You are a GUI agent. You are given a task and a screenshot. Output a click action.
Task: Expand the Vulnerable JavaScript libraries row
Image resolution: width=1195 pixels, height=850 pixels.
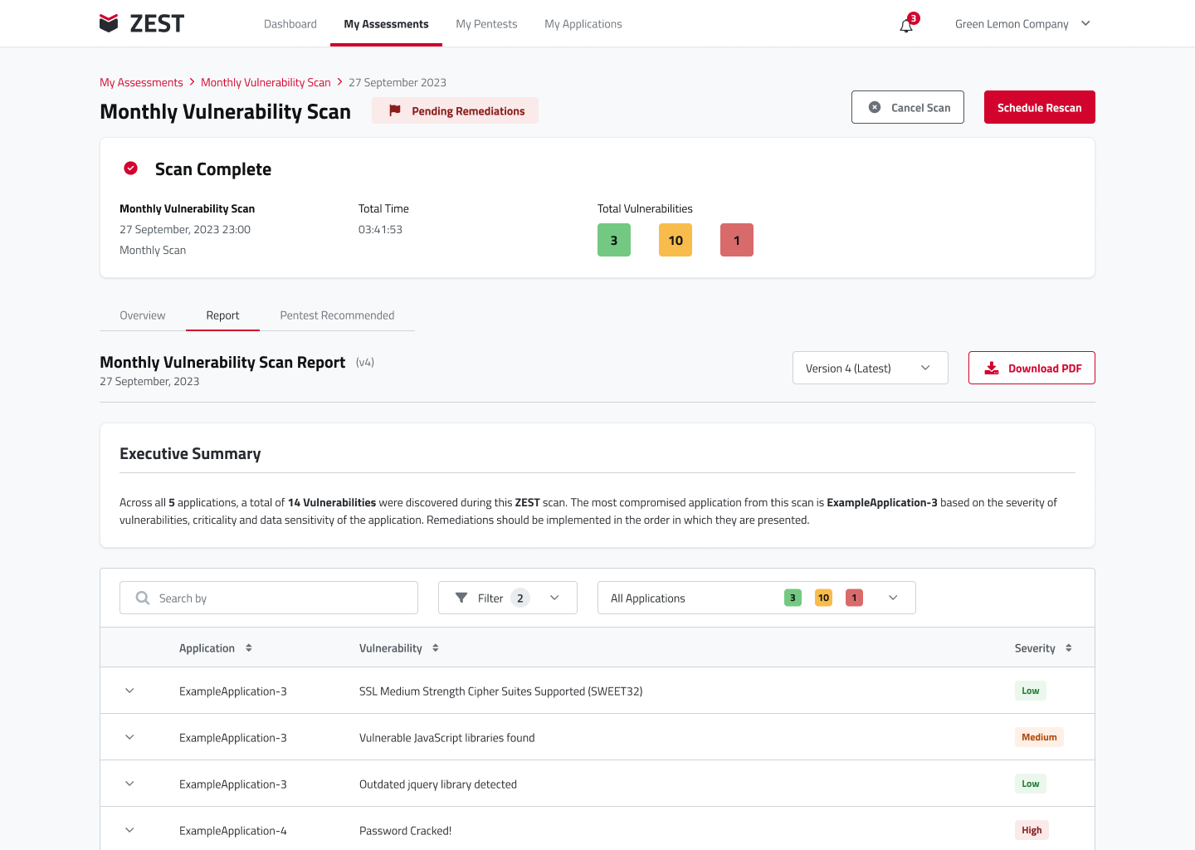[129, 737]
